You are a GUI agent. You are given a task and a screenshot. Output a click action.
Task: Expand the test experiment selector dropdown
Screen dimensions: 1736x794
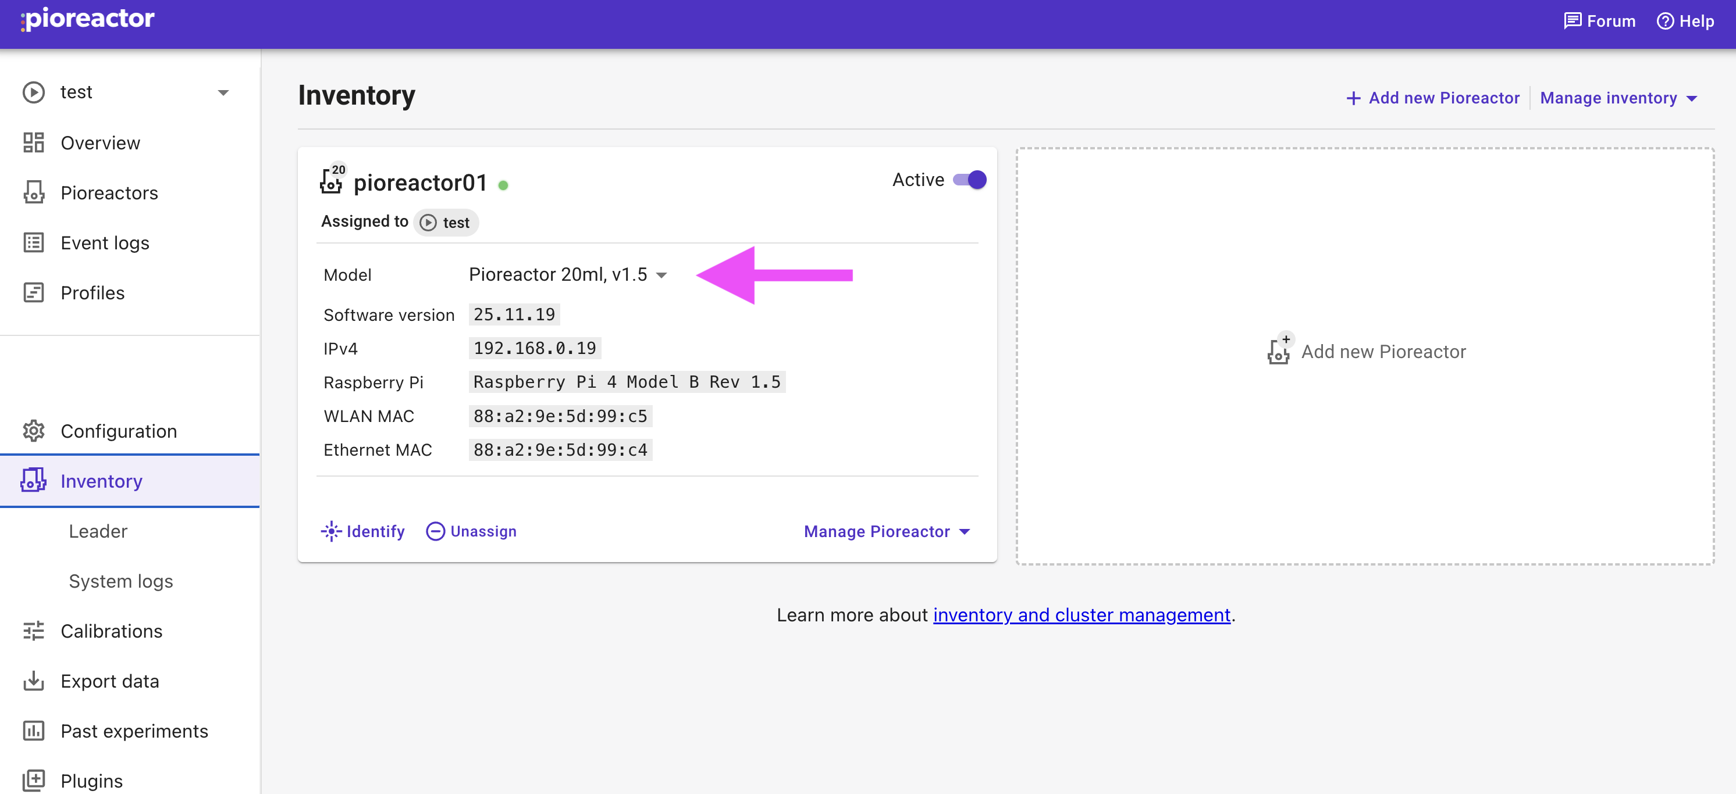(x=223, y=92)
